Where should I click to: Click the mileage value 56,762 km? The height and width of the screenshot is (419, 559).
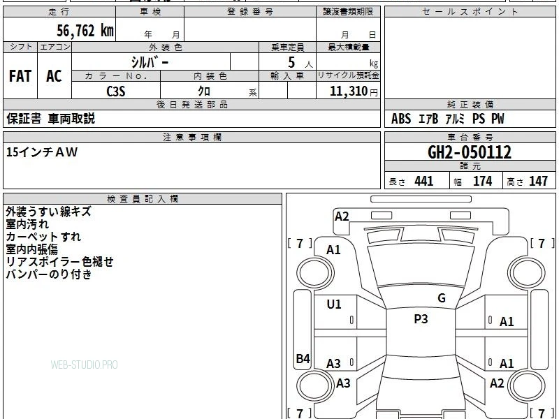[x=85, y=31]
